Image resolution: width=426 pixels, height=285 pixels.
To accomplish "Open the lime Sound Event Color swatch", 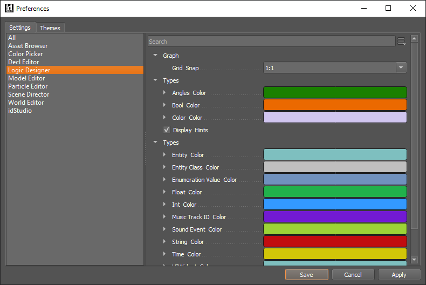I will pos(335,229).
